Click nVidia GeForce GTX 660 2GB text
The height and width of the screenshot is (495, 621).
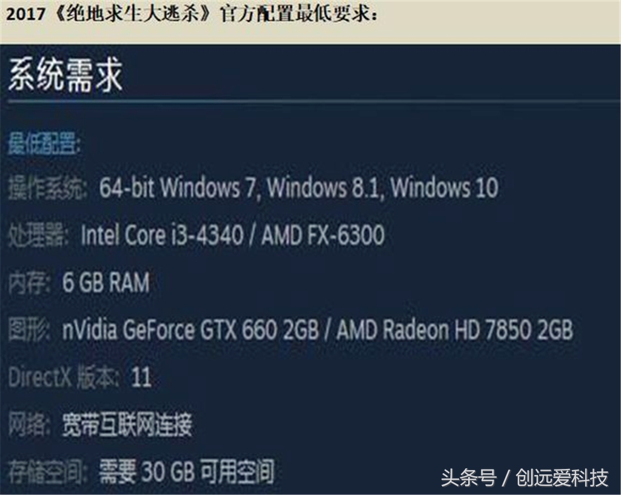pos(190,330)
